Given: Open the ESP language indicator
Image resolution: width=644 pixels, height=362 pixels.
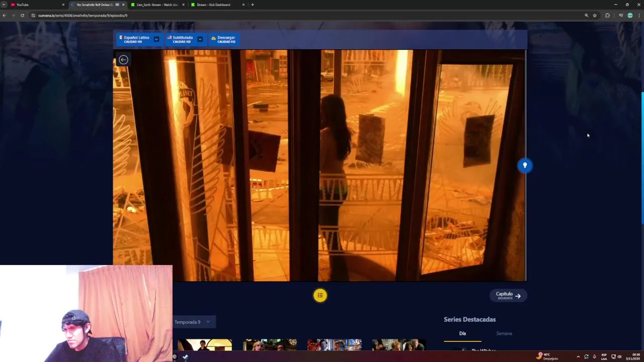Looking at the screenshot, I should (x=604, y=357).
